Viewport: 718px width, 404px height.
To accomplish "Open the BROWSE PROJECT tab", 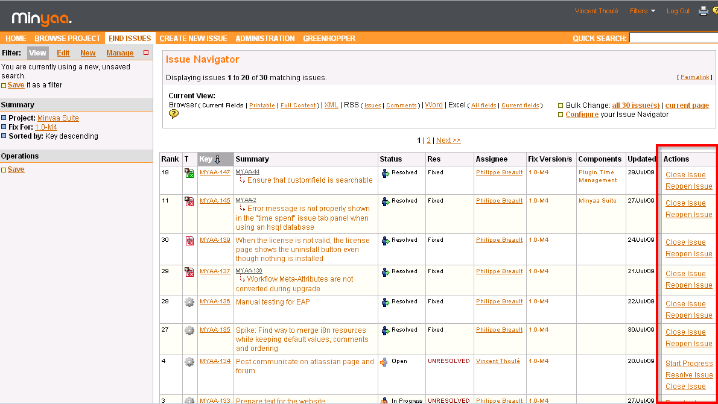I will [x=68, y=39].
